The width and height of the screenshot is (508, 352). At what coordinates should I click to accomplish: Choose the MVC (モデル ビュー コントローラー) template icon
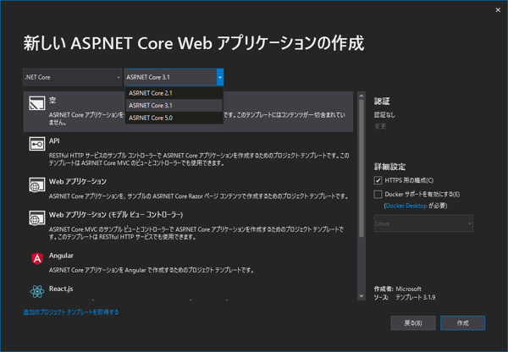coord(37,218)
